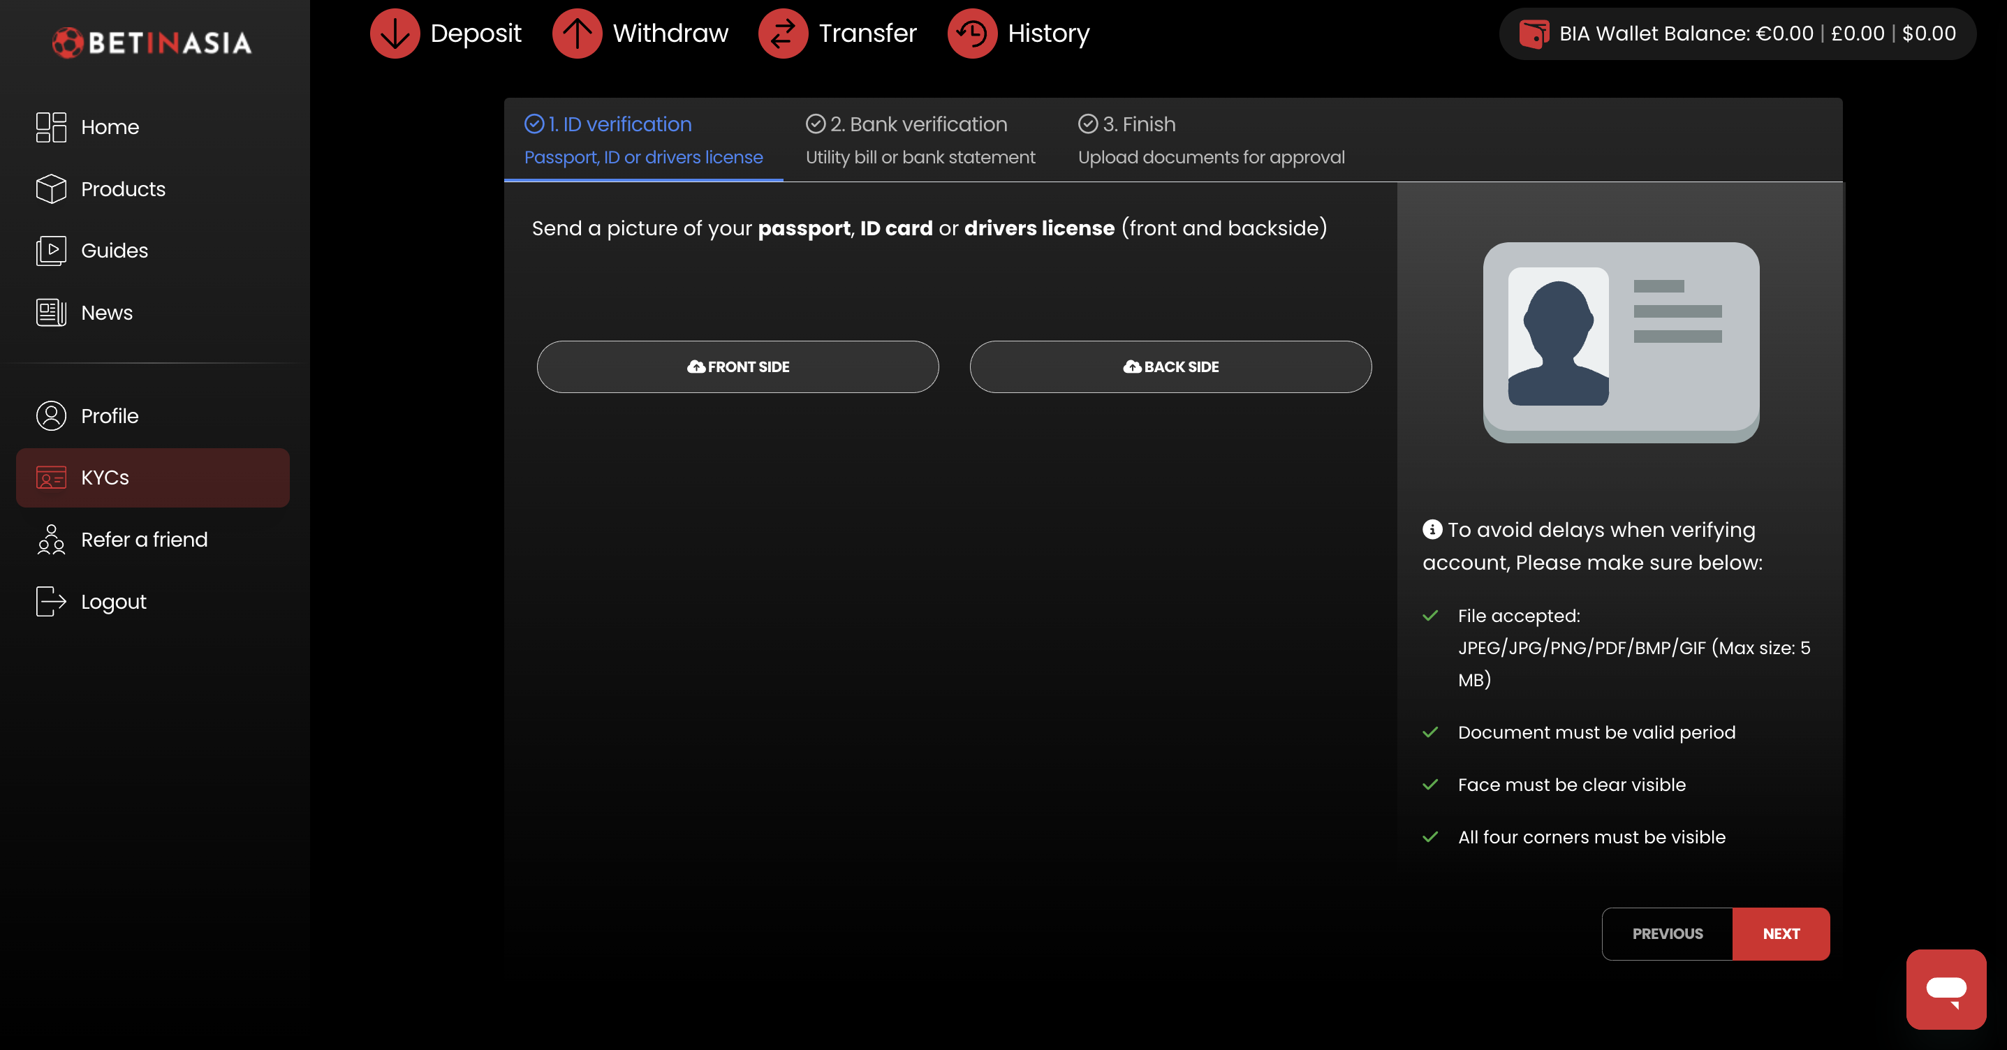Viewport: 2007px width, 1050px height.
Task: Upload the FRONT SIDE document
Action: [x=737, y=367]
